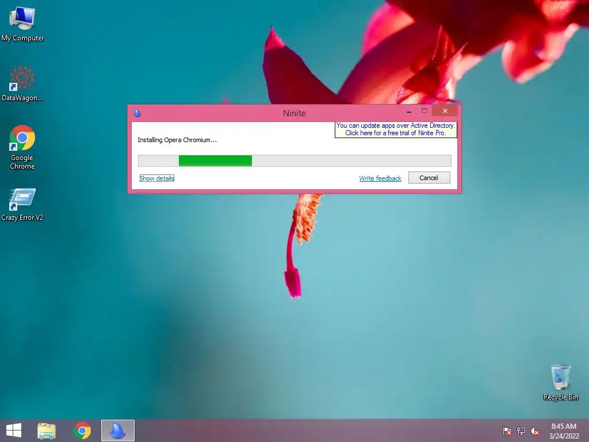Click the green installation progress bar
This screenshot has height=442, width=589.
point(294,161)
